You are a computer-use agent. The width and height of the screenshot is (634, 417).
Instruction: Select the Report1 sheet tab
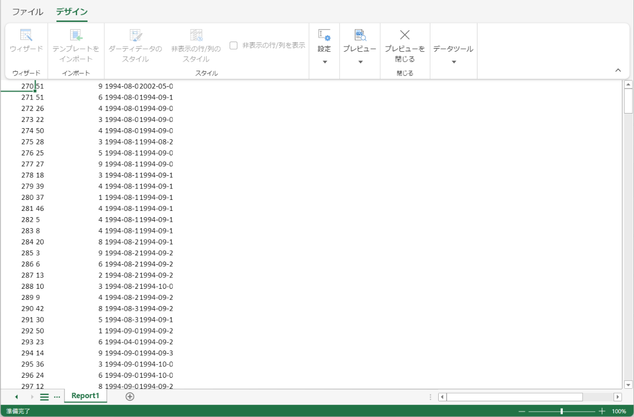point(85,396)
